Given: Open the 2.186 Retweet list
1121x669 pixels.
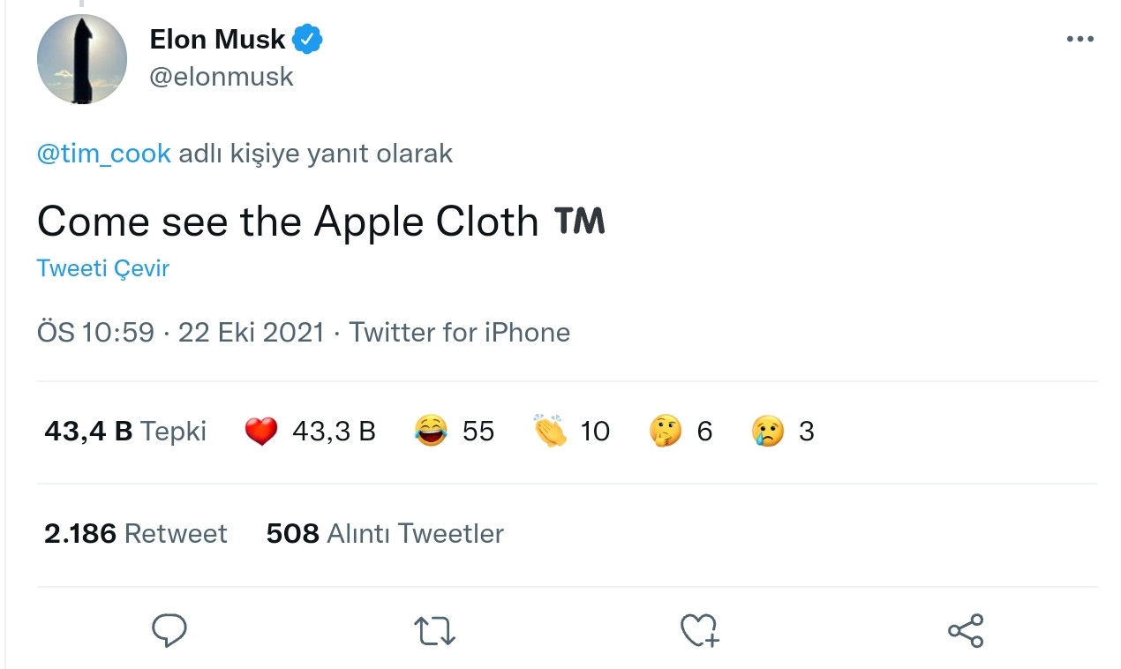Looking at the screenshot, I should click(x=136, y=533).
